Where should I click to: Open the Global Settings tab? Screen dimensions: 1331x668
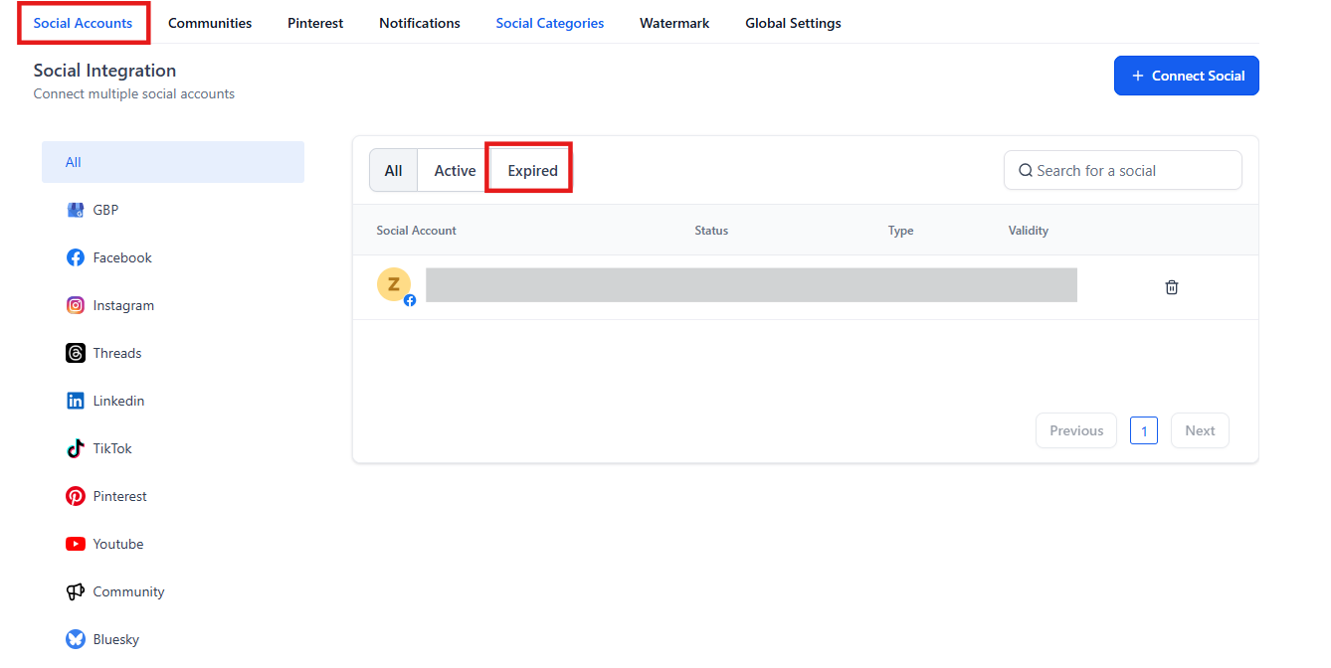[x=793, y=23]
